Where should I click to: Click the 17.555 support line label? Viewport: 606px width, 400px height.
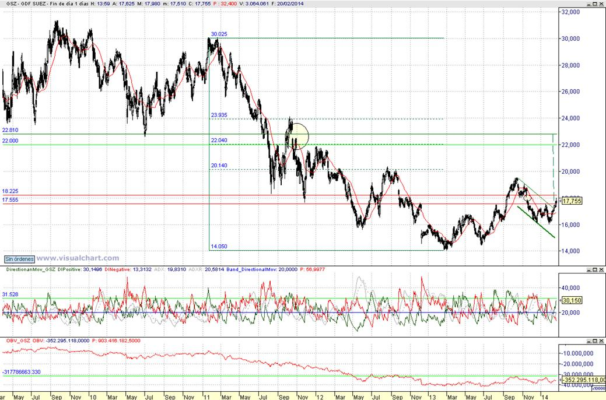pyautogui.click(x=10, y=200)
